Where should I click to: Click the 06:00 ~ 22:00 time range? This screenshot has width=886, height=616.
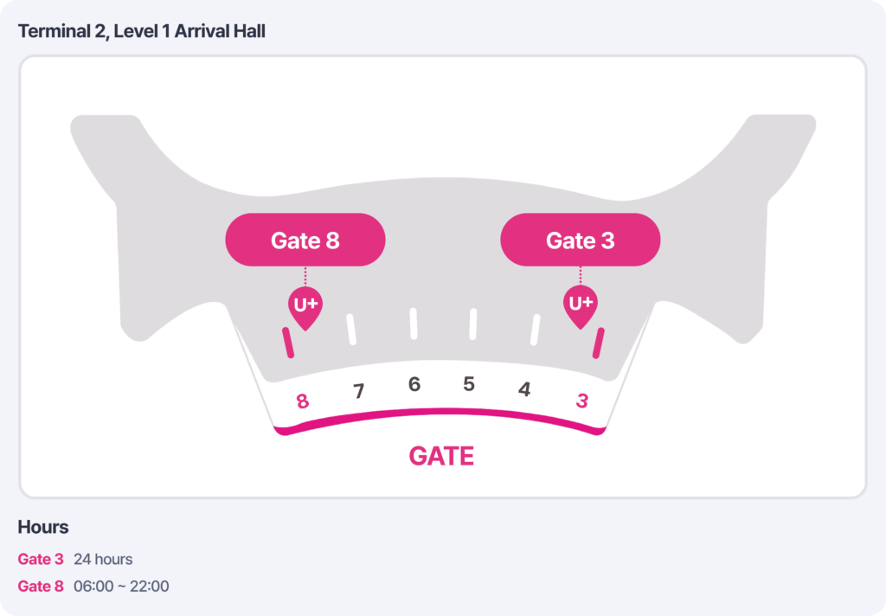coord(121,586)
